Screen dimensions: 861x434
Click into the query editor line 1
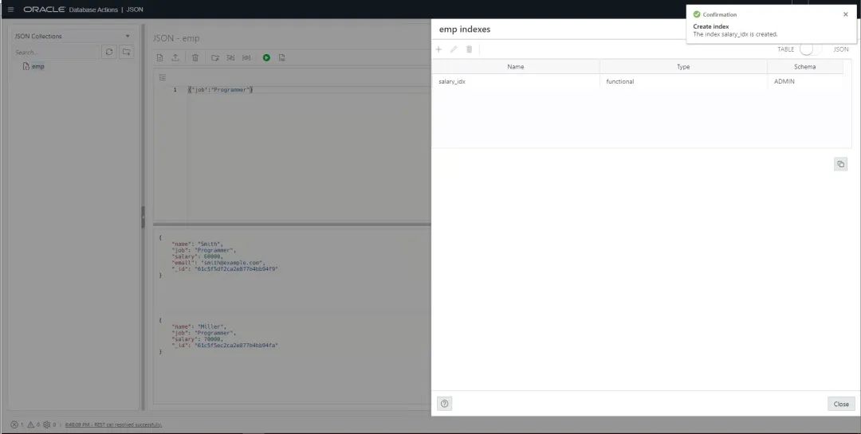[308, 89]
